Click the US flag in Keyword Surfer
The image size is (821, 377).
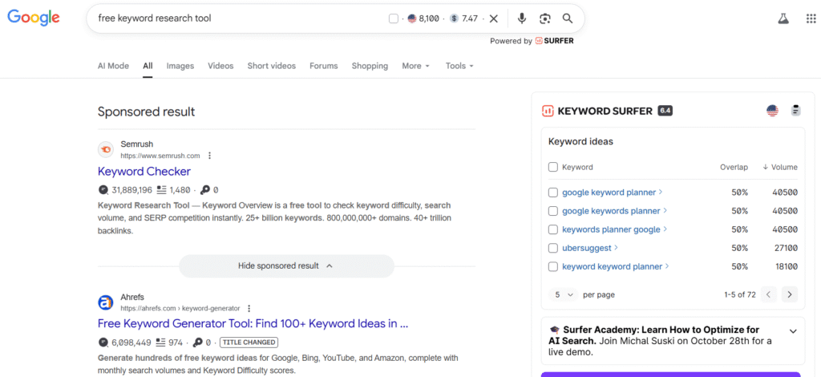772,111
